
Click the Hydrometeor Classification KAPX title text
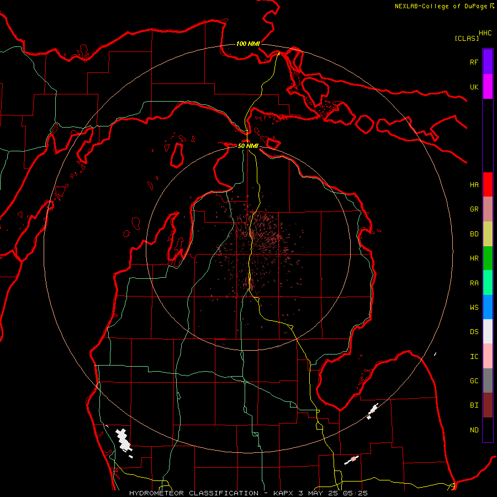tap(248, 493)
